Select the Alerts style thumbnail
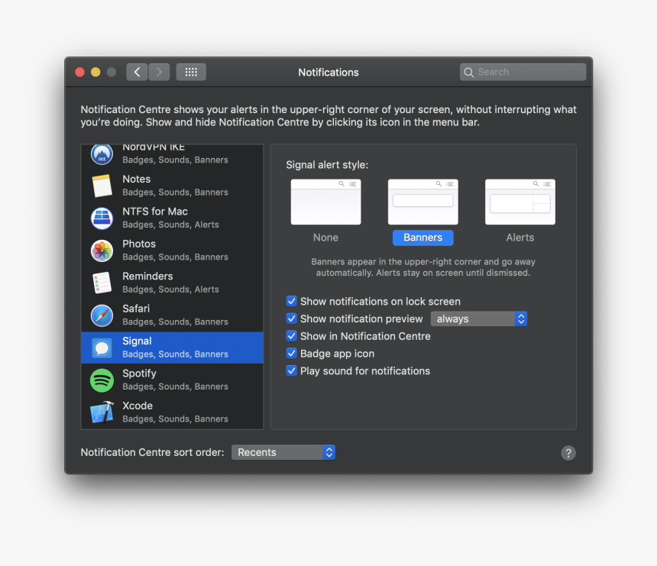Viewport: 657px width, 566px height. coord(520,202)
